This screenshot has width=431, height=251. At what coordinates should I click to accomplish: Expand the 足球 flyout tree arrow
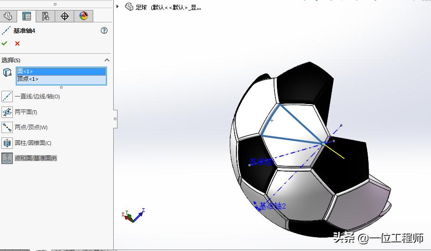[118, 6]
